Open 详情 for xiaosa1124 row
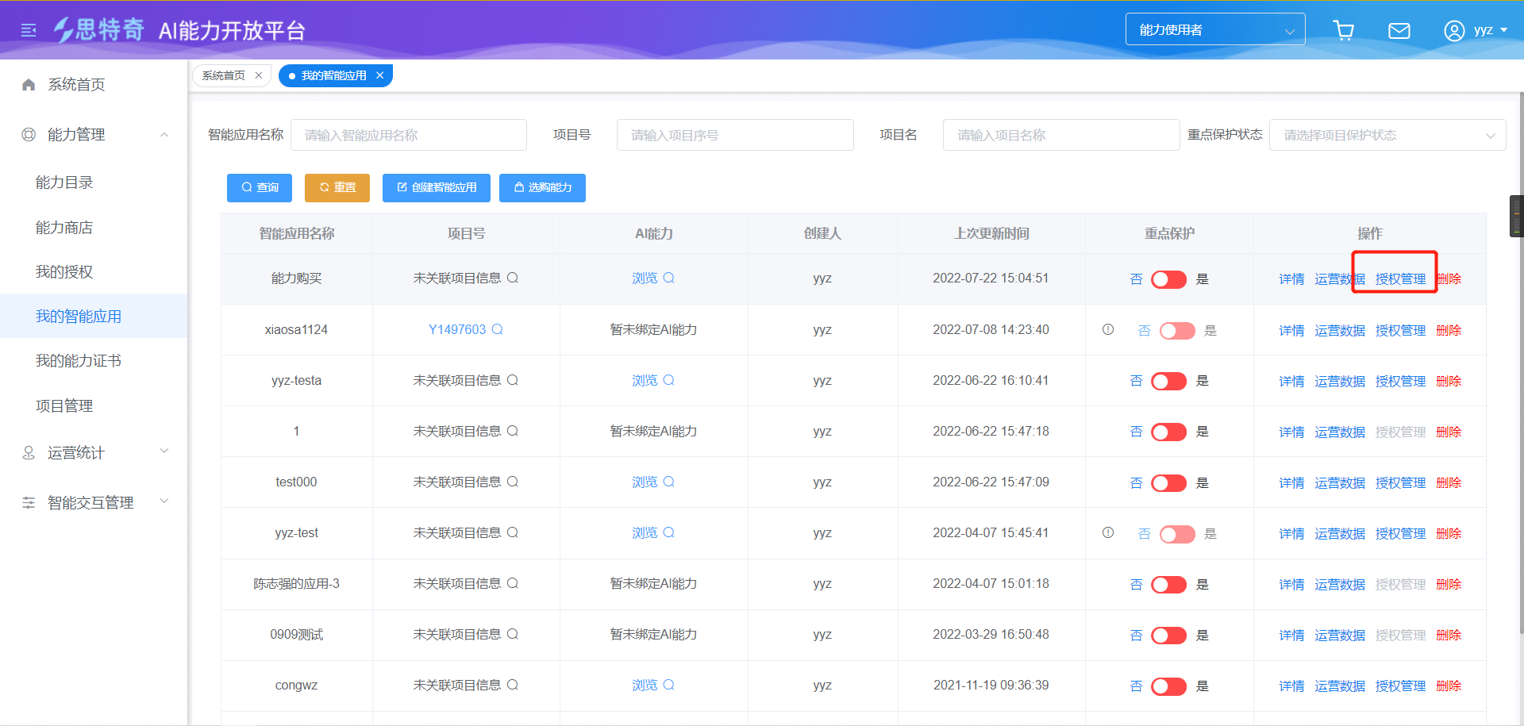The width and height of the screenshot is (1524, 726). pos(1291,331)
